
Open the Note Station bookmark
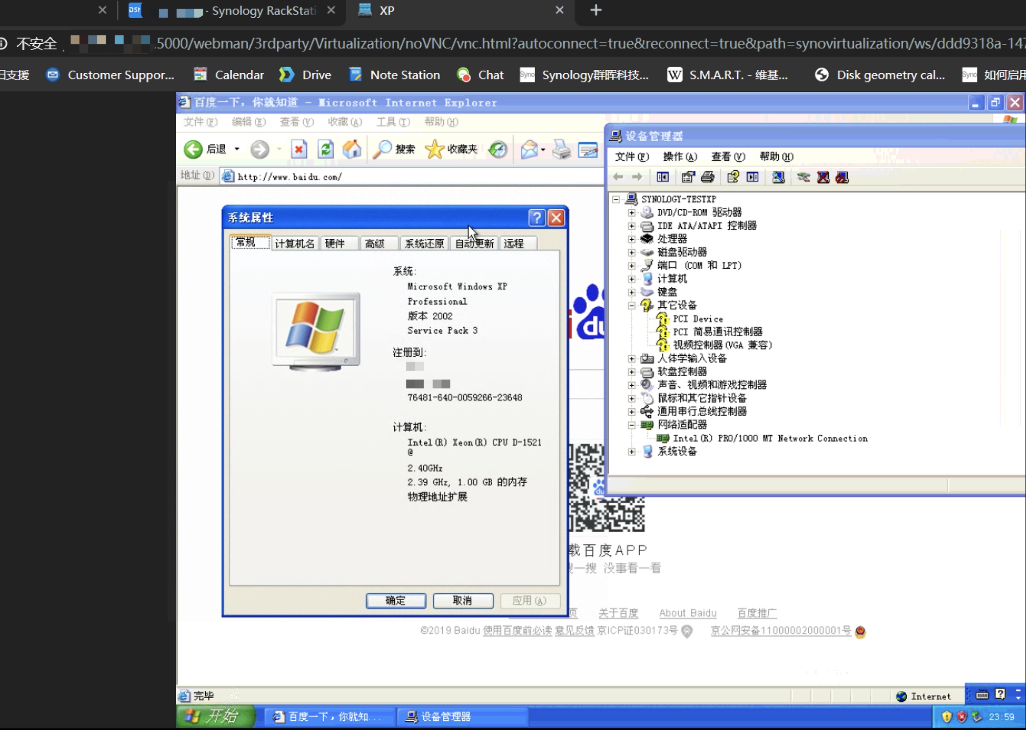tap(394, 75)
